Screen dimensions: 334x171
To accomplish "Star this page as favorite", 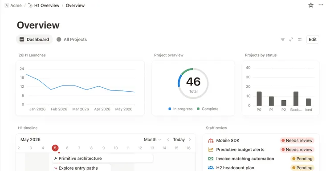I will point(311,5).
